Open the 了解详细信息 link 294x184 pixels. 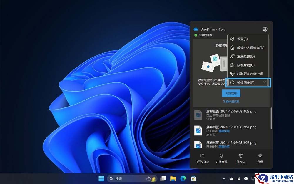(x=231, y=102)
